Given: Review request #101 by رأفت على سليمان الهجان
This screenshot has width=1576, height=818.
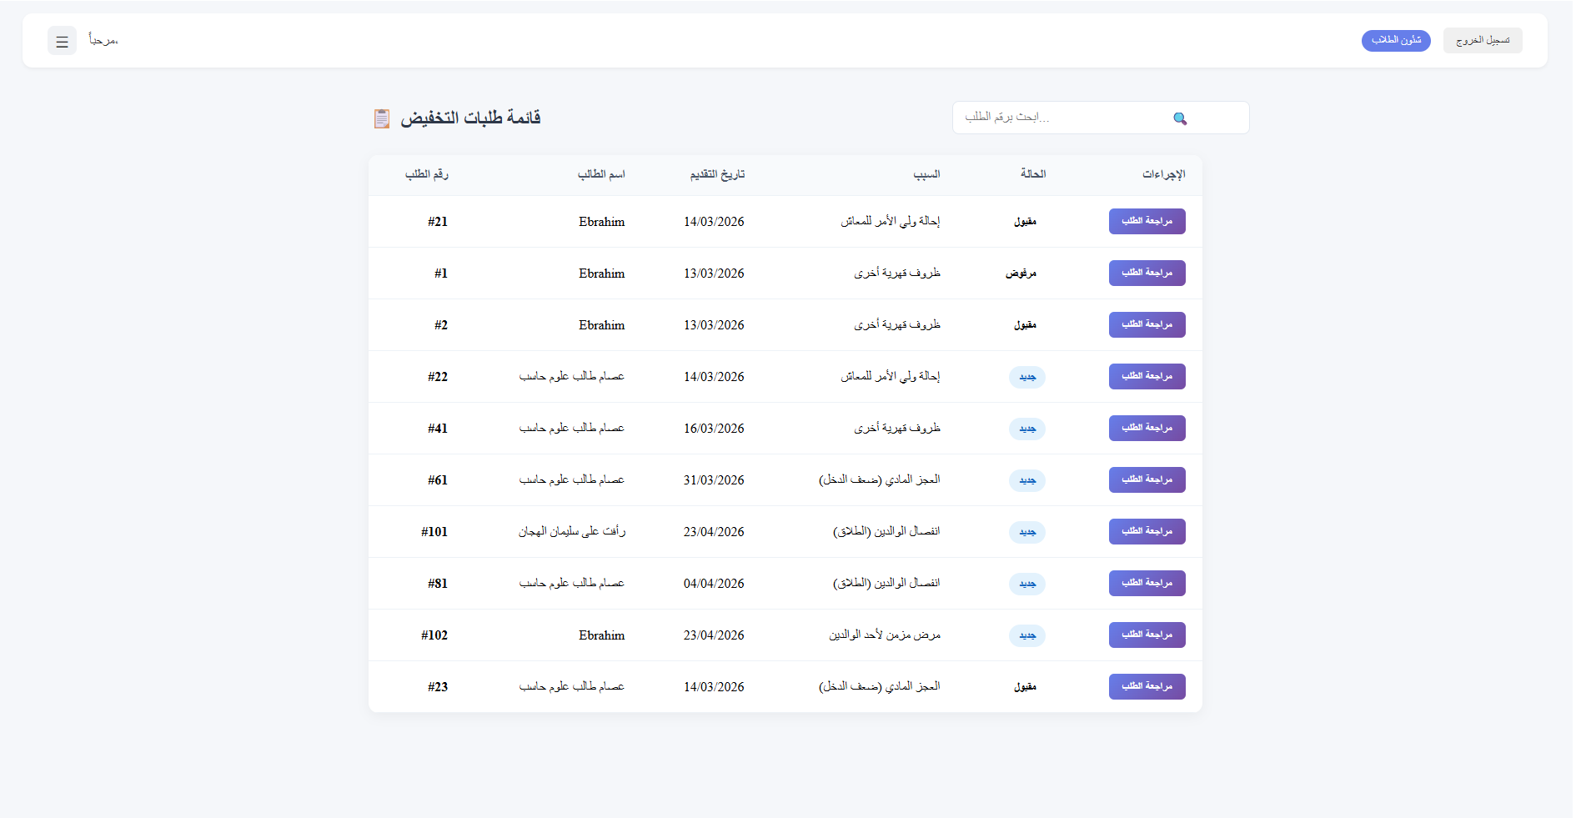Looking at the screenshot, I should tap(1147, 531).
